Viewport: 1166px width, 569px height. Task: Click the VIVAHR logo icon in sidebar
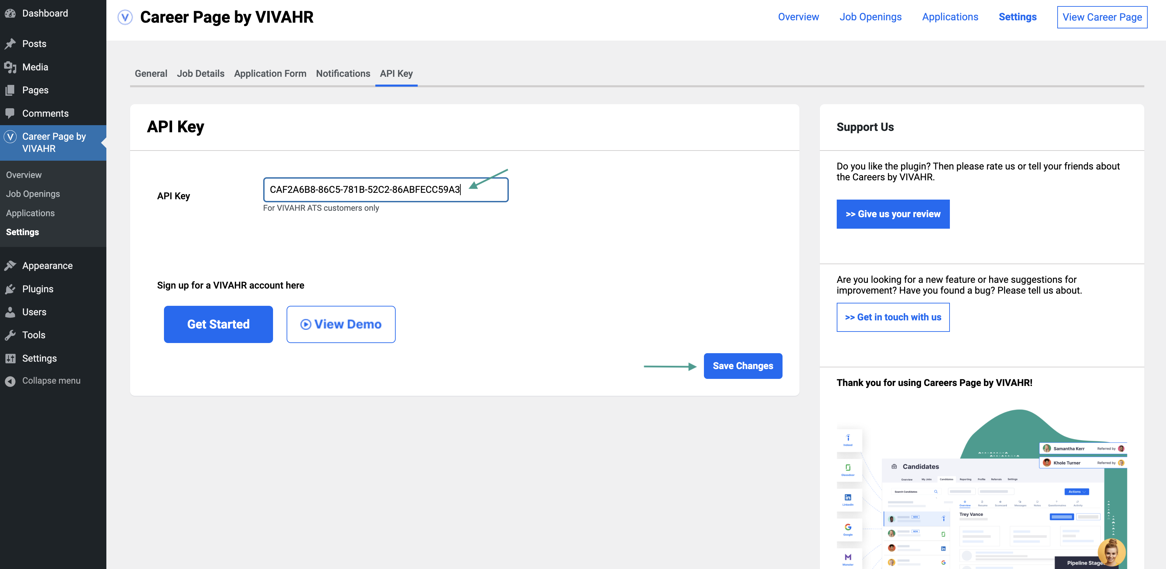(10, 136)
